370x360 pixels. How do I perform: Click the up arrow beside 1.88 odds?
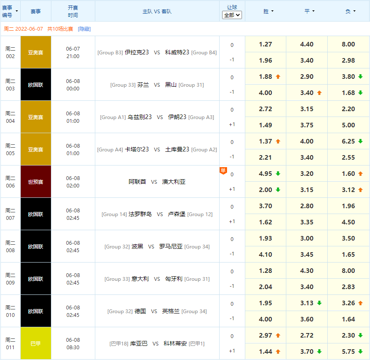(278, 77)
